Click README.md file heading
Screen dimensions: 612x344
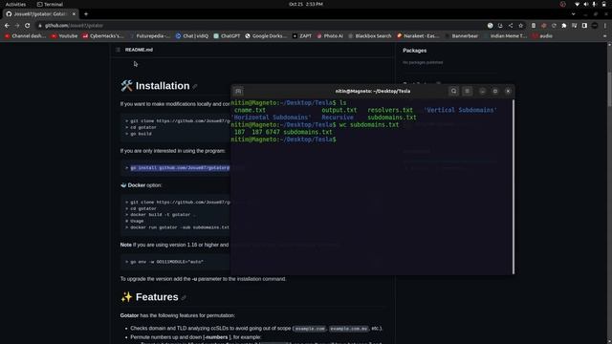139,50
